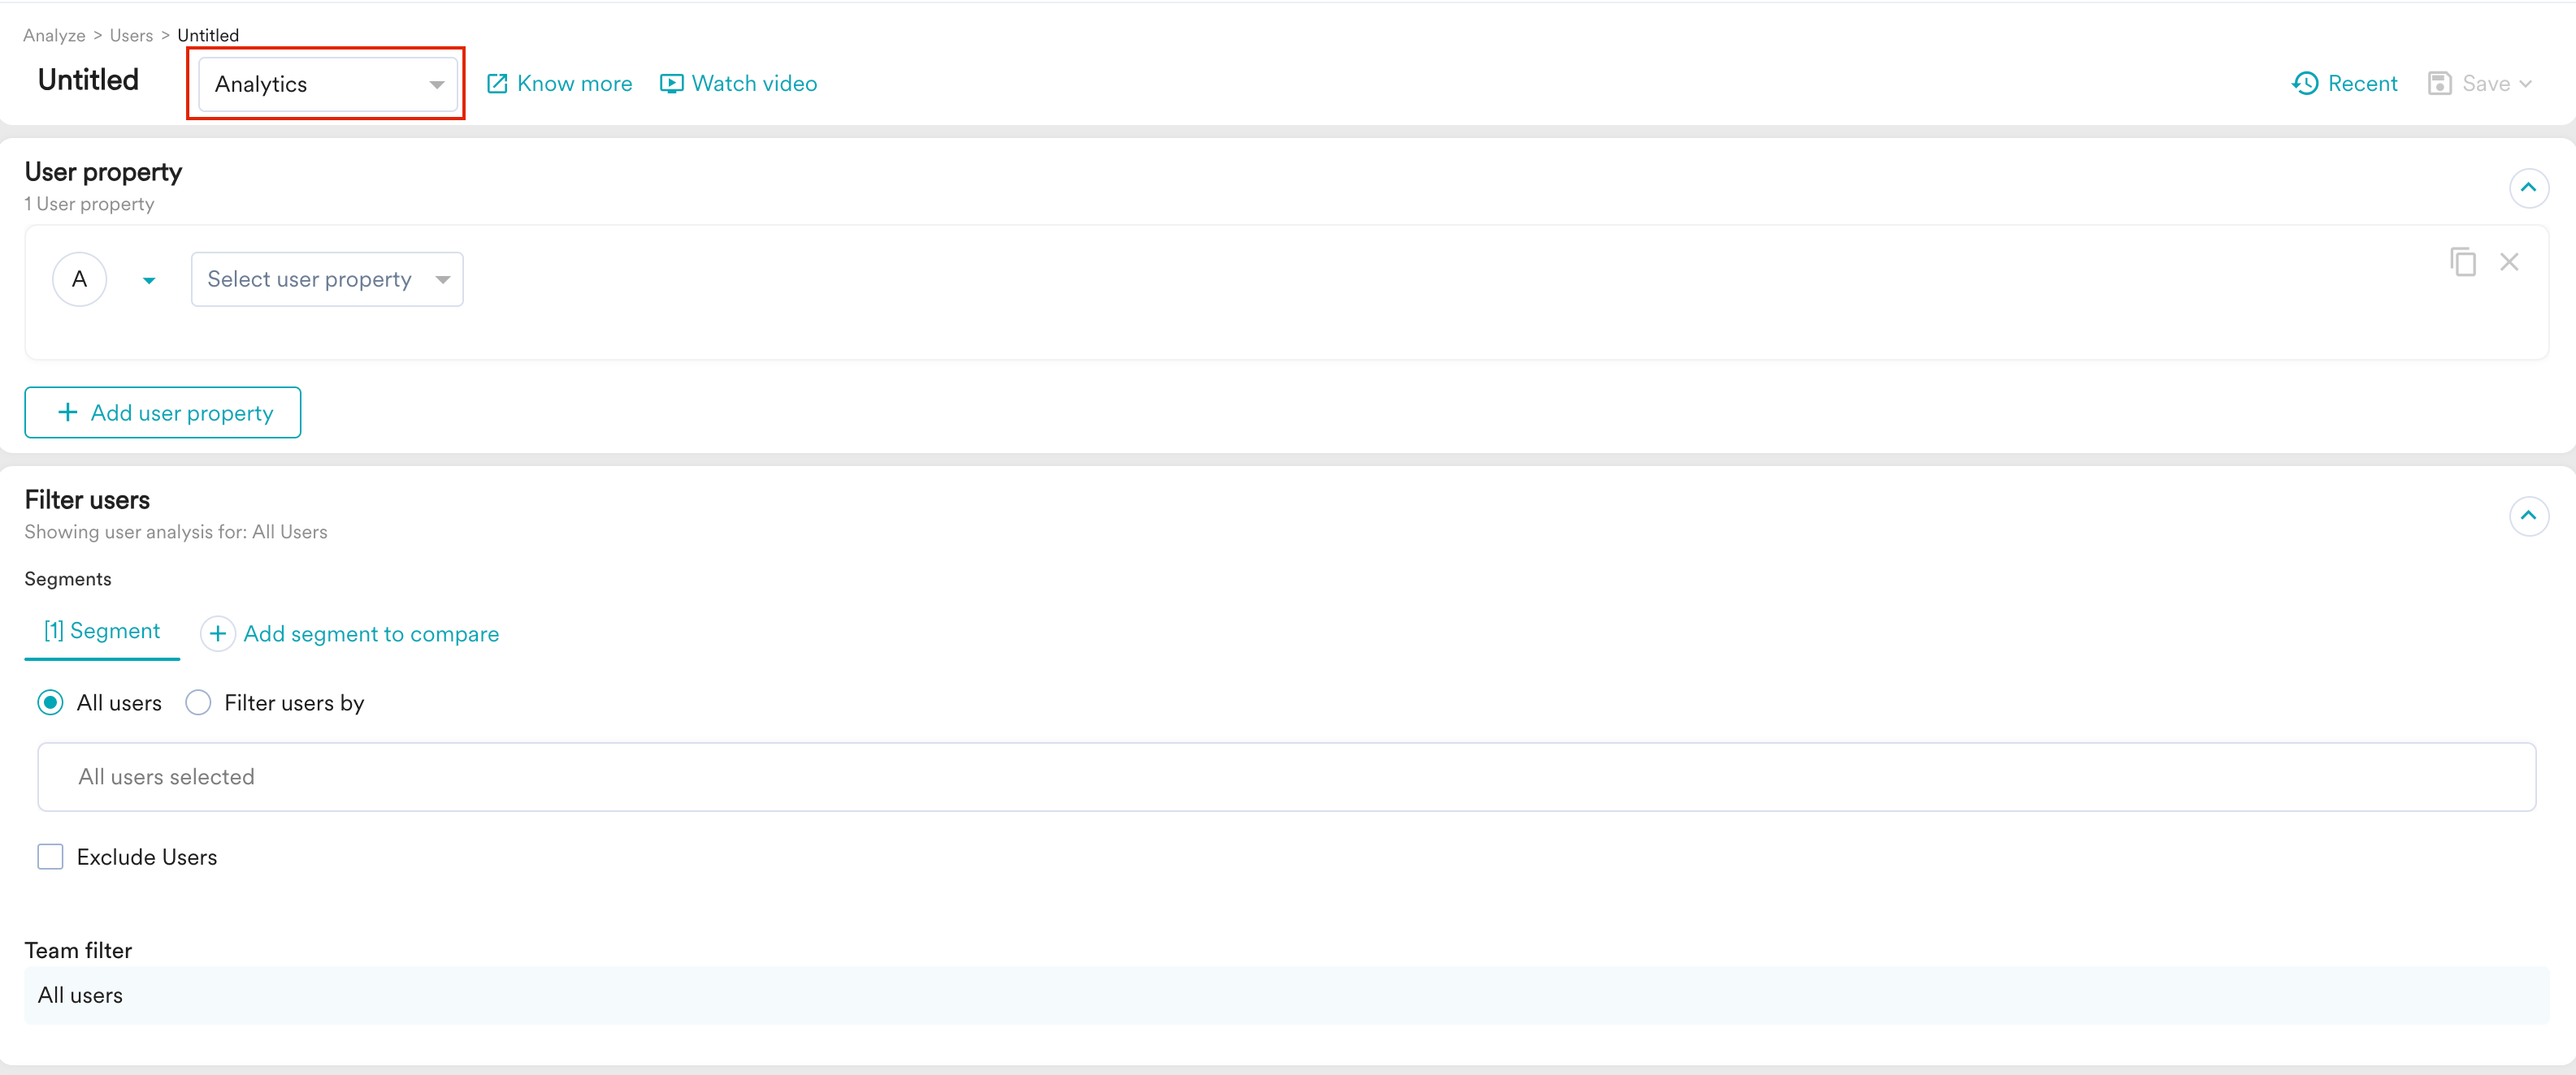Open the Recent analyses list
2576x1075 pixels.
point(2344,84)
